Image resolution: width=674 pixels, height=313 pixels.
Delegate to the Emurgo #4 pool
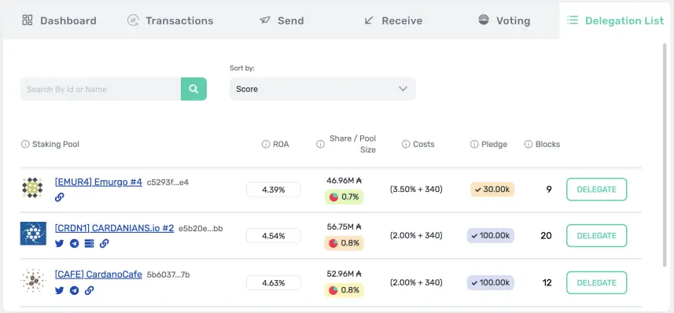(597, 190)
